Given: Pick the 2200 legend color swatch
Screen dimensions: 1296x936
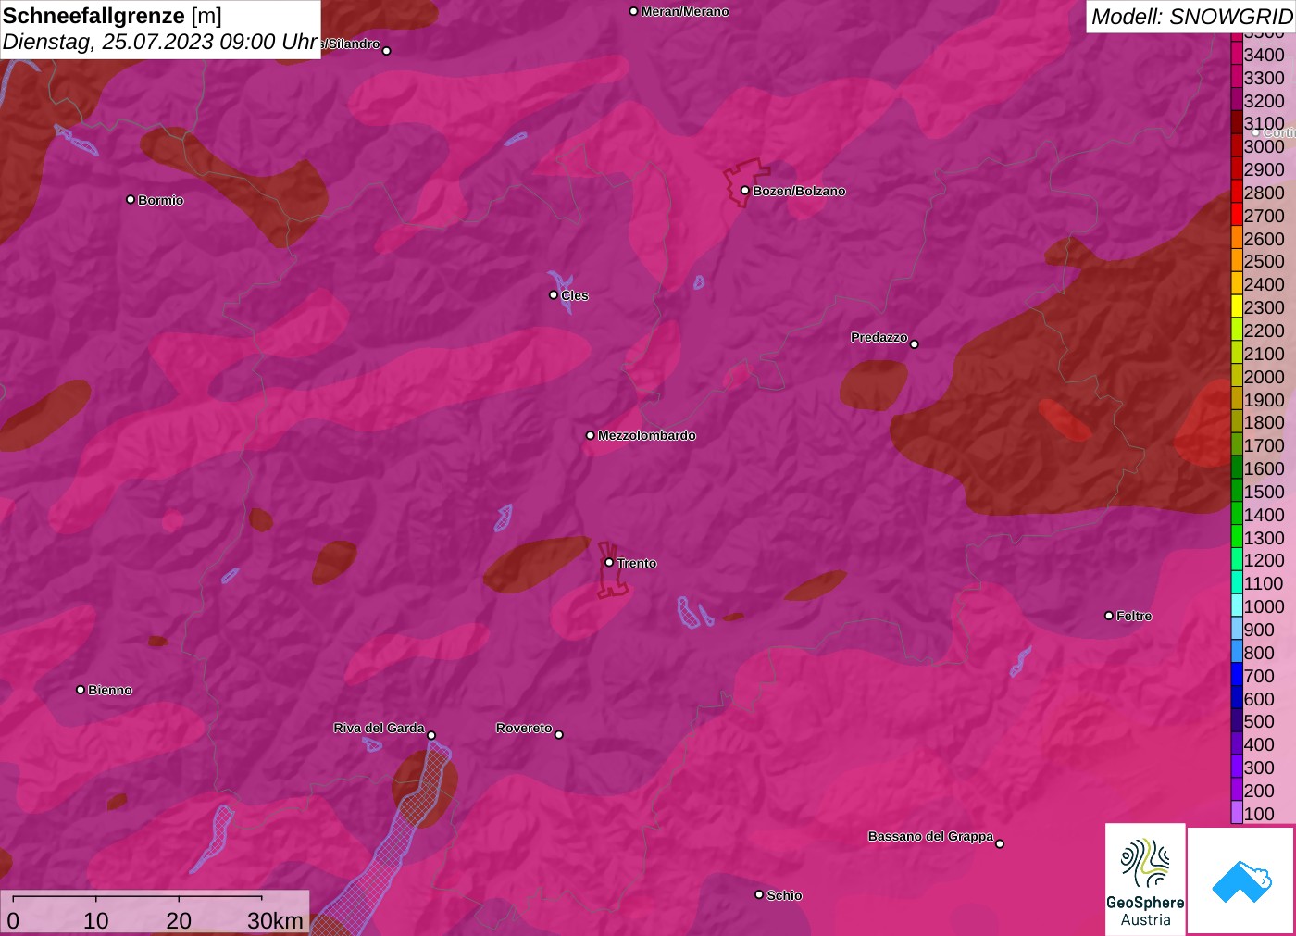Looking at the screenshot, I should tap(1237, 331).
